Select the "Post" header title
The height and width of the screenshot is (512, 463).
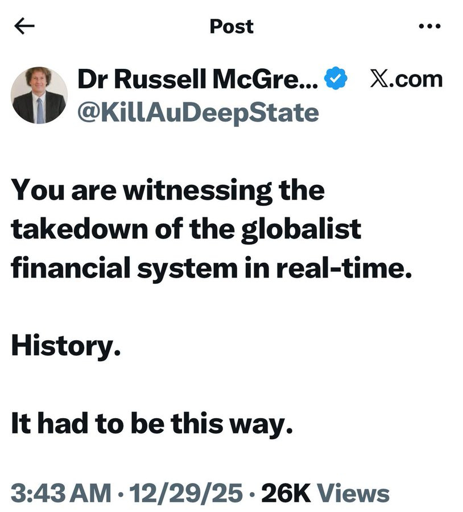231,26
